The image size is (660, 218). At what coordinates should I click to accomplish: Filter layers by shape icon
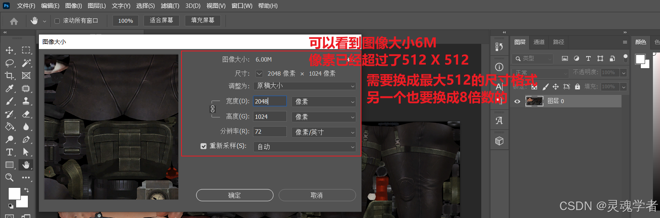point(600,58)
